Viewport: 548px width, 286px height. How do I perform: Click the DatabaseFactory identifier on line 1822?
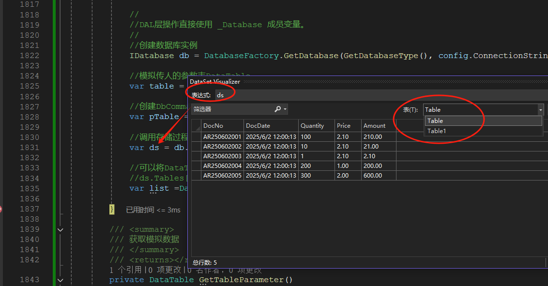point(242,56)
